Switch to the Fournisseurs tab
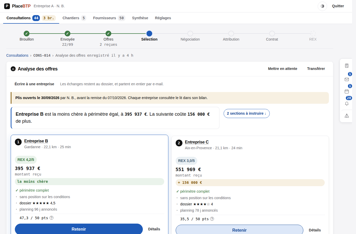Image resolution: width=356 pixels, height=234 pixels. [x=109, y=18]
